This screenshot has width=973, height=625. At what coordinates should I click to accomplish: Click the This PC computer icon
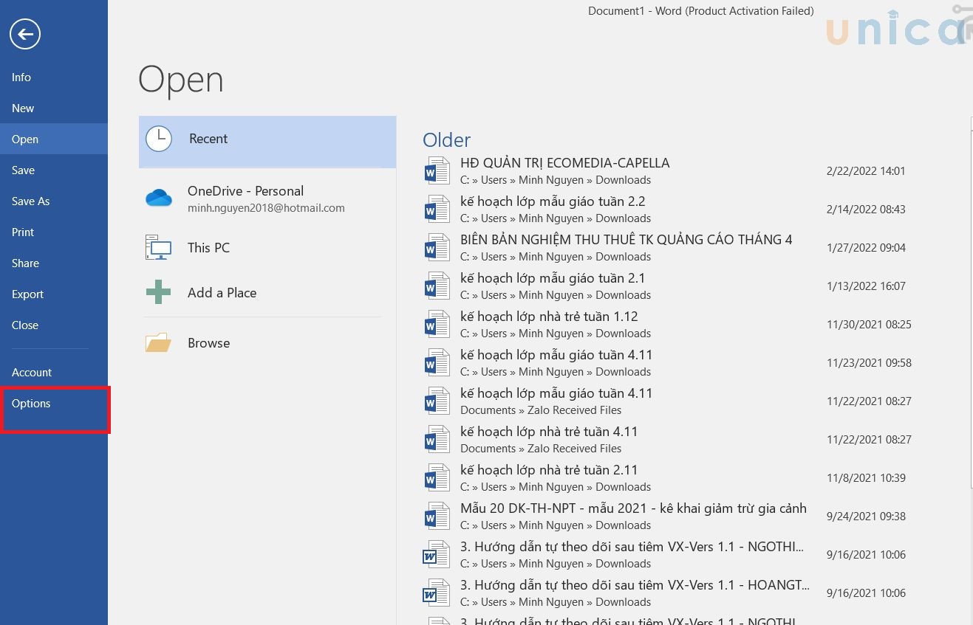coord(159,248)
